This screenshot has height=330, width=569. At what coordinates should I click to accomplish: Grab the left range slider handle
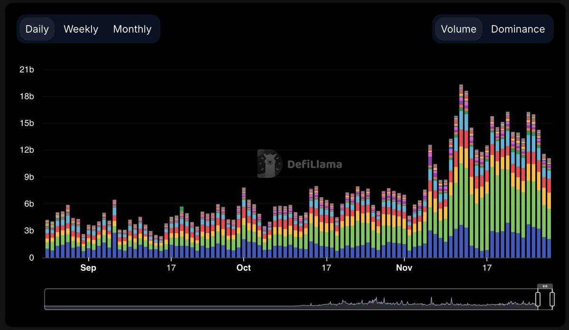coord(538,299)
